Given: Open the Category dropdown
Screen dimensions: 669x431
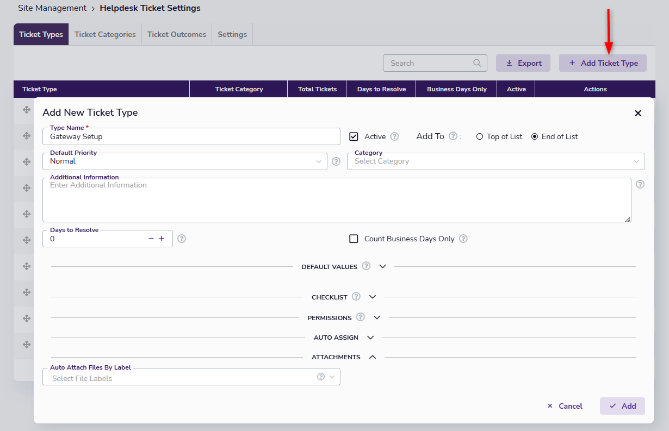Looking at the screenshot, I should (495, 161).
